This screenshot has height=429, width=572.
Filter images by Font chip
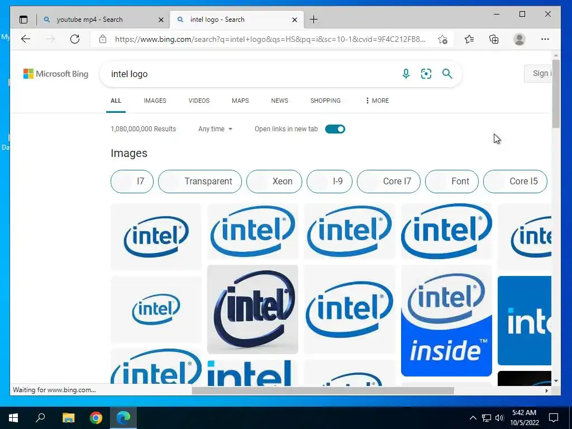pyautogui.click(x=451, y=182)
